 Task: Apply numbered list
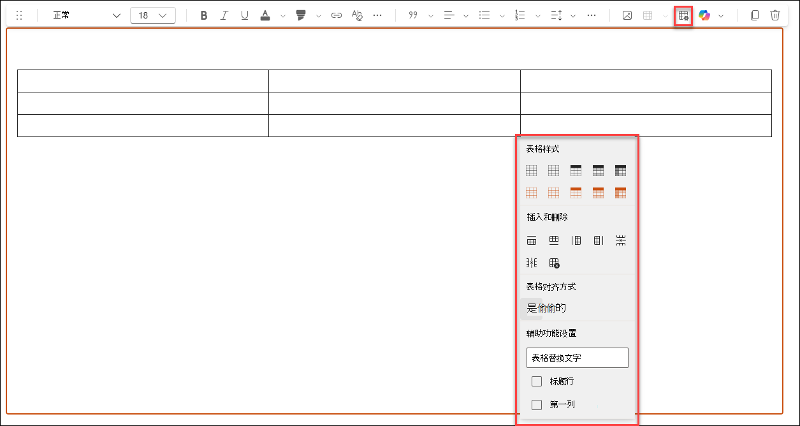(520, 15)
